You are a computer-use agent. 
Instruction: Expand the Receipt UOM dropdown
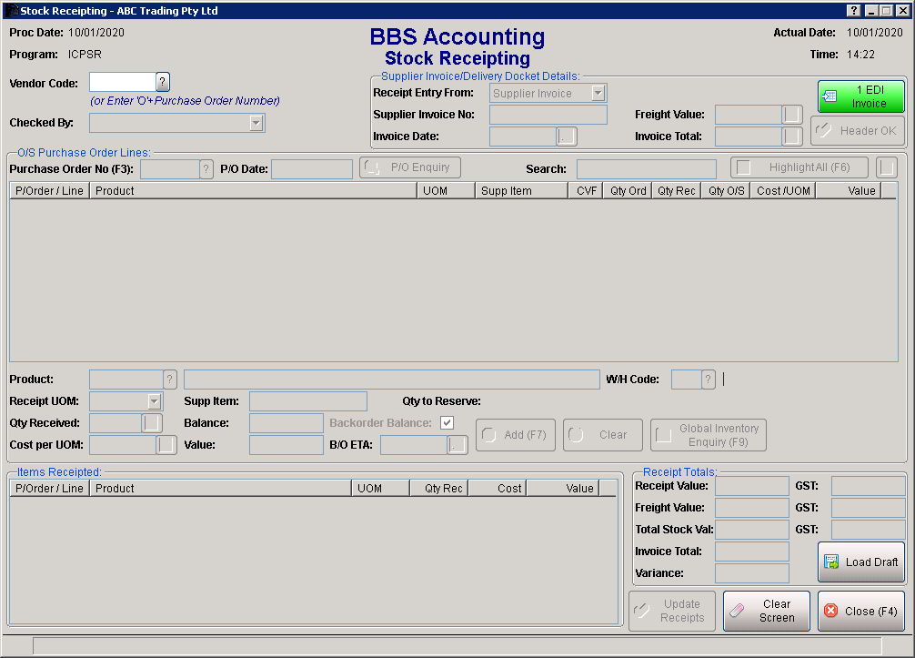(154, 401)
